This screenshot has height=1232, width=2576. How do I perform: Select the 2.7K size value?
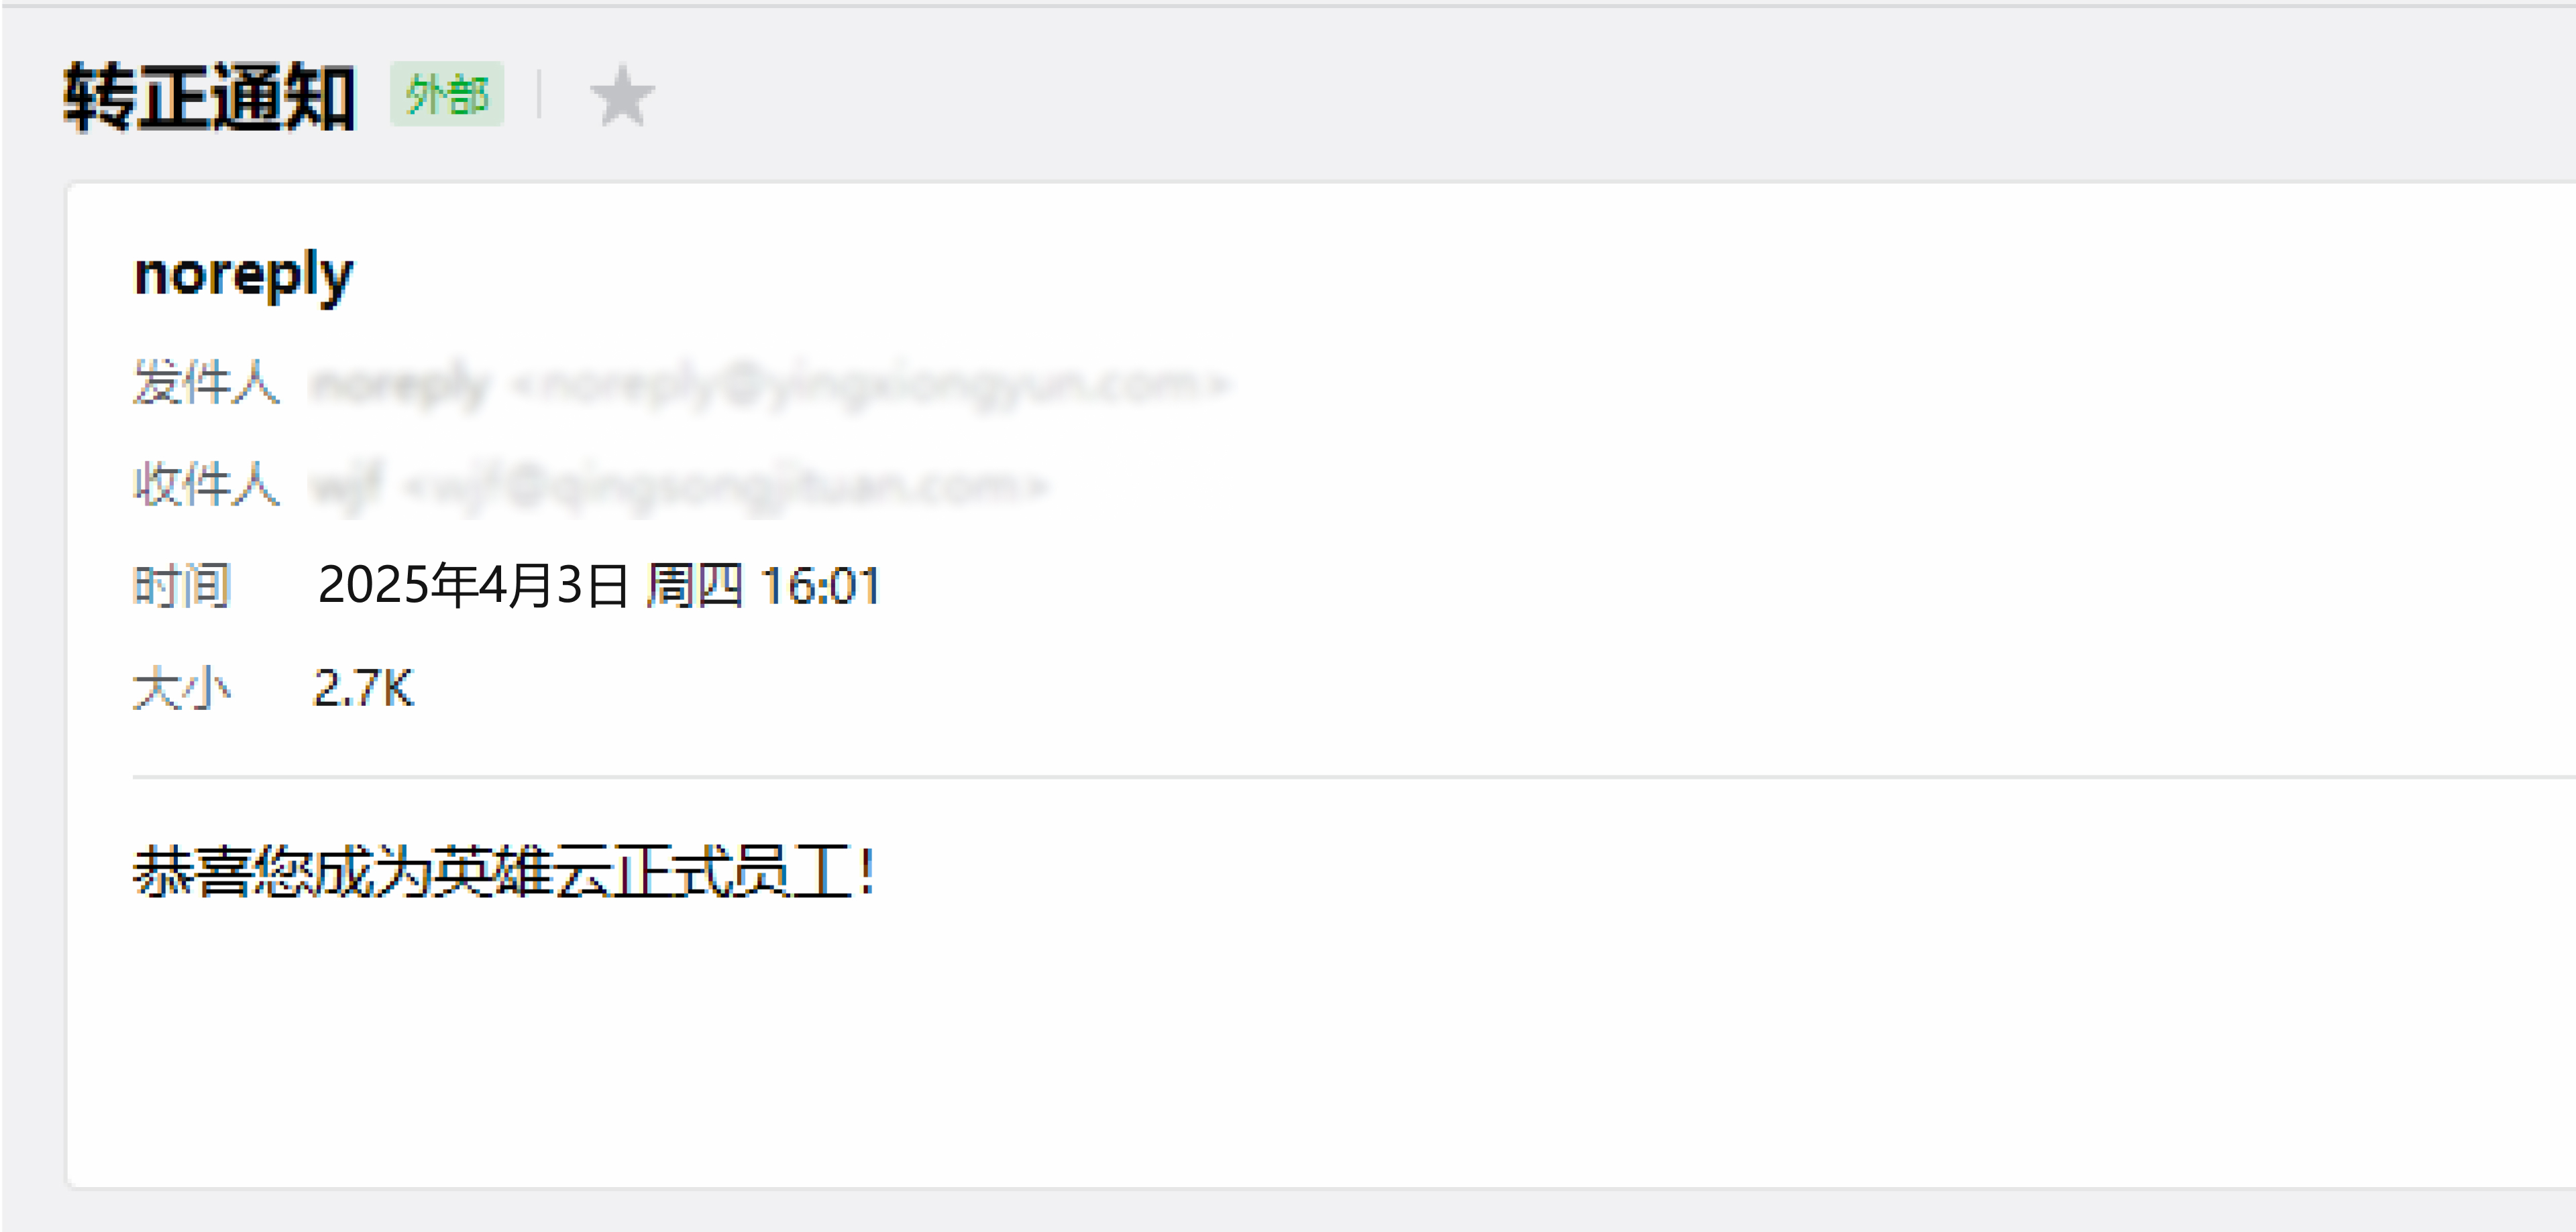(x=363, y=688)
